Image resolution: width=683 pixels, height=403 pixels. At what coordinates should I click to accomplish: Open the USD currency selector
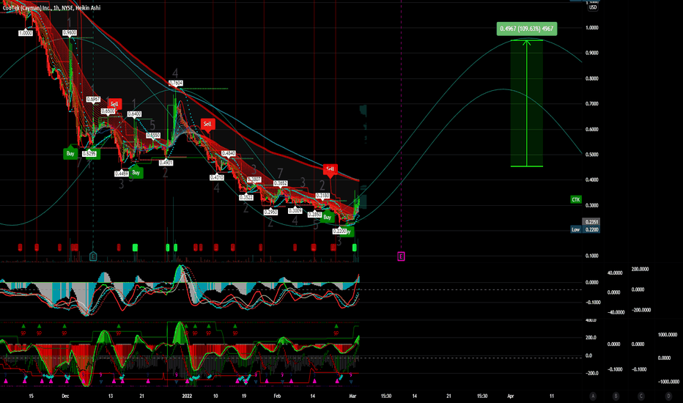coord(593,7)
